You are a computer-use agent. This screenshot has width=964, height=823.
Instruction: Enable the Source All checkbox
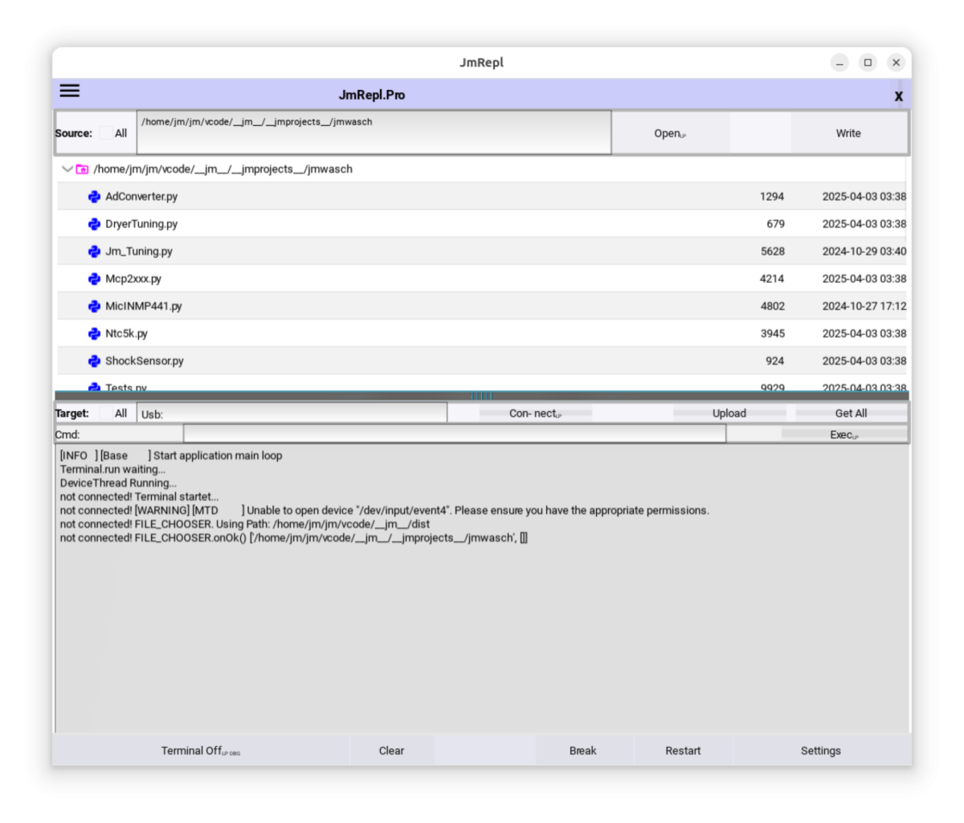click(x=106, y=133)
